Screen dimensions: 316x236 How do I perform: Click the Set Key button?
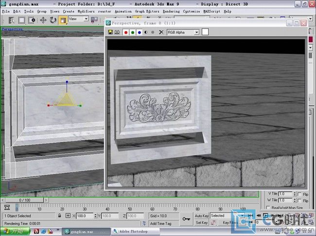coord(201,222)
